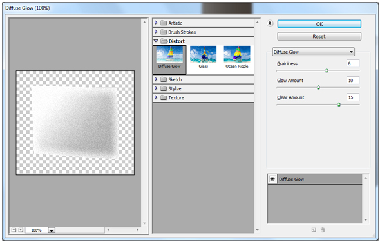Select the Diffuse Glow effect layer row
The width and height of the screenshot is (380, 244).
315,179
